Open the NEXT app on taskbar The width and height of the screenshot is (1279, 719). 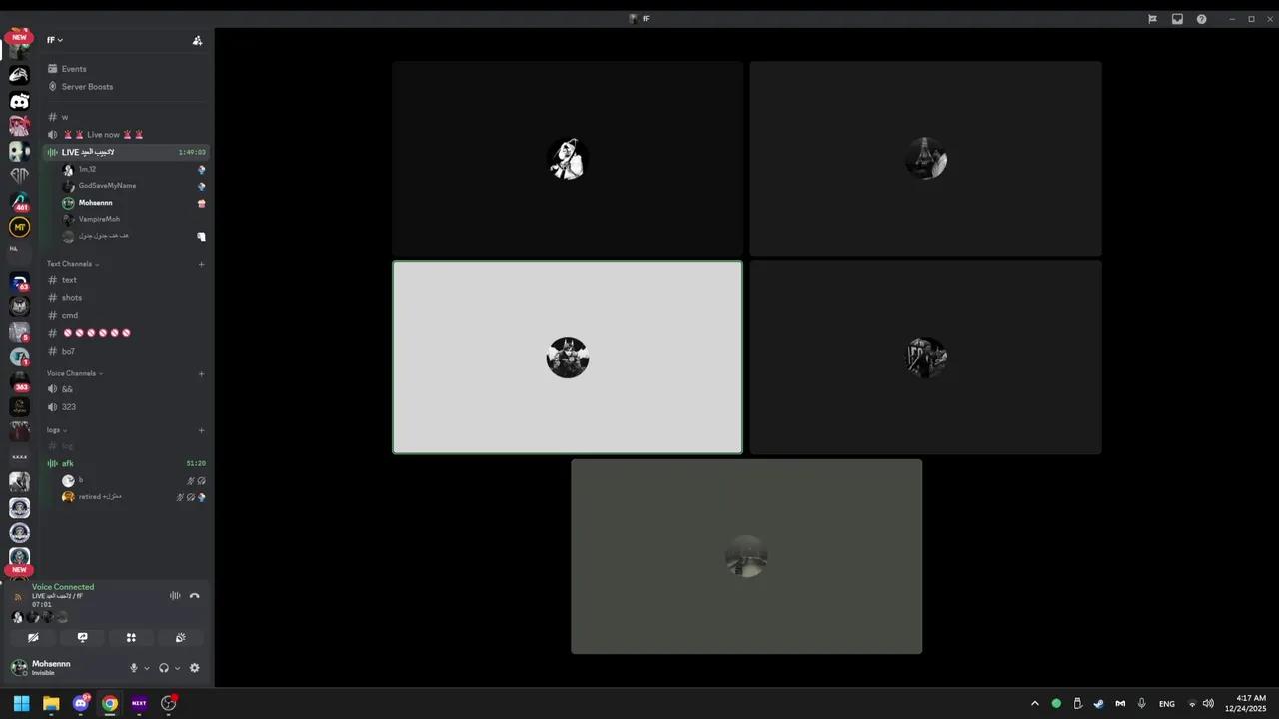tap(139, 703)
